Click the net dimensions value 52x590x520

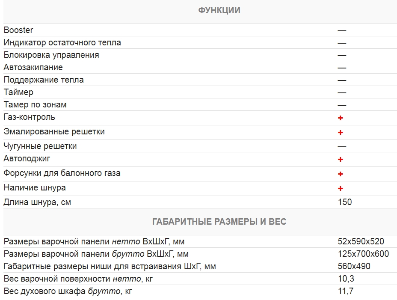click(x=361, y=241)
